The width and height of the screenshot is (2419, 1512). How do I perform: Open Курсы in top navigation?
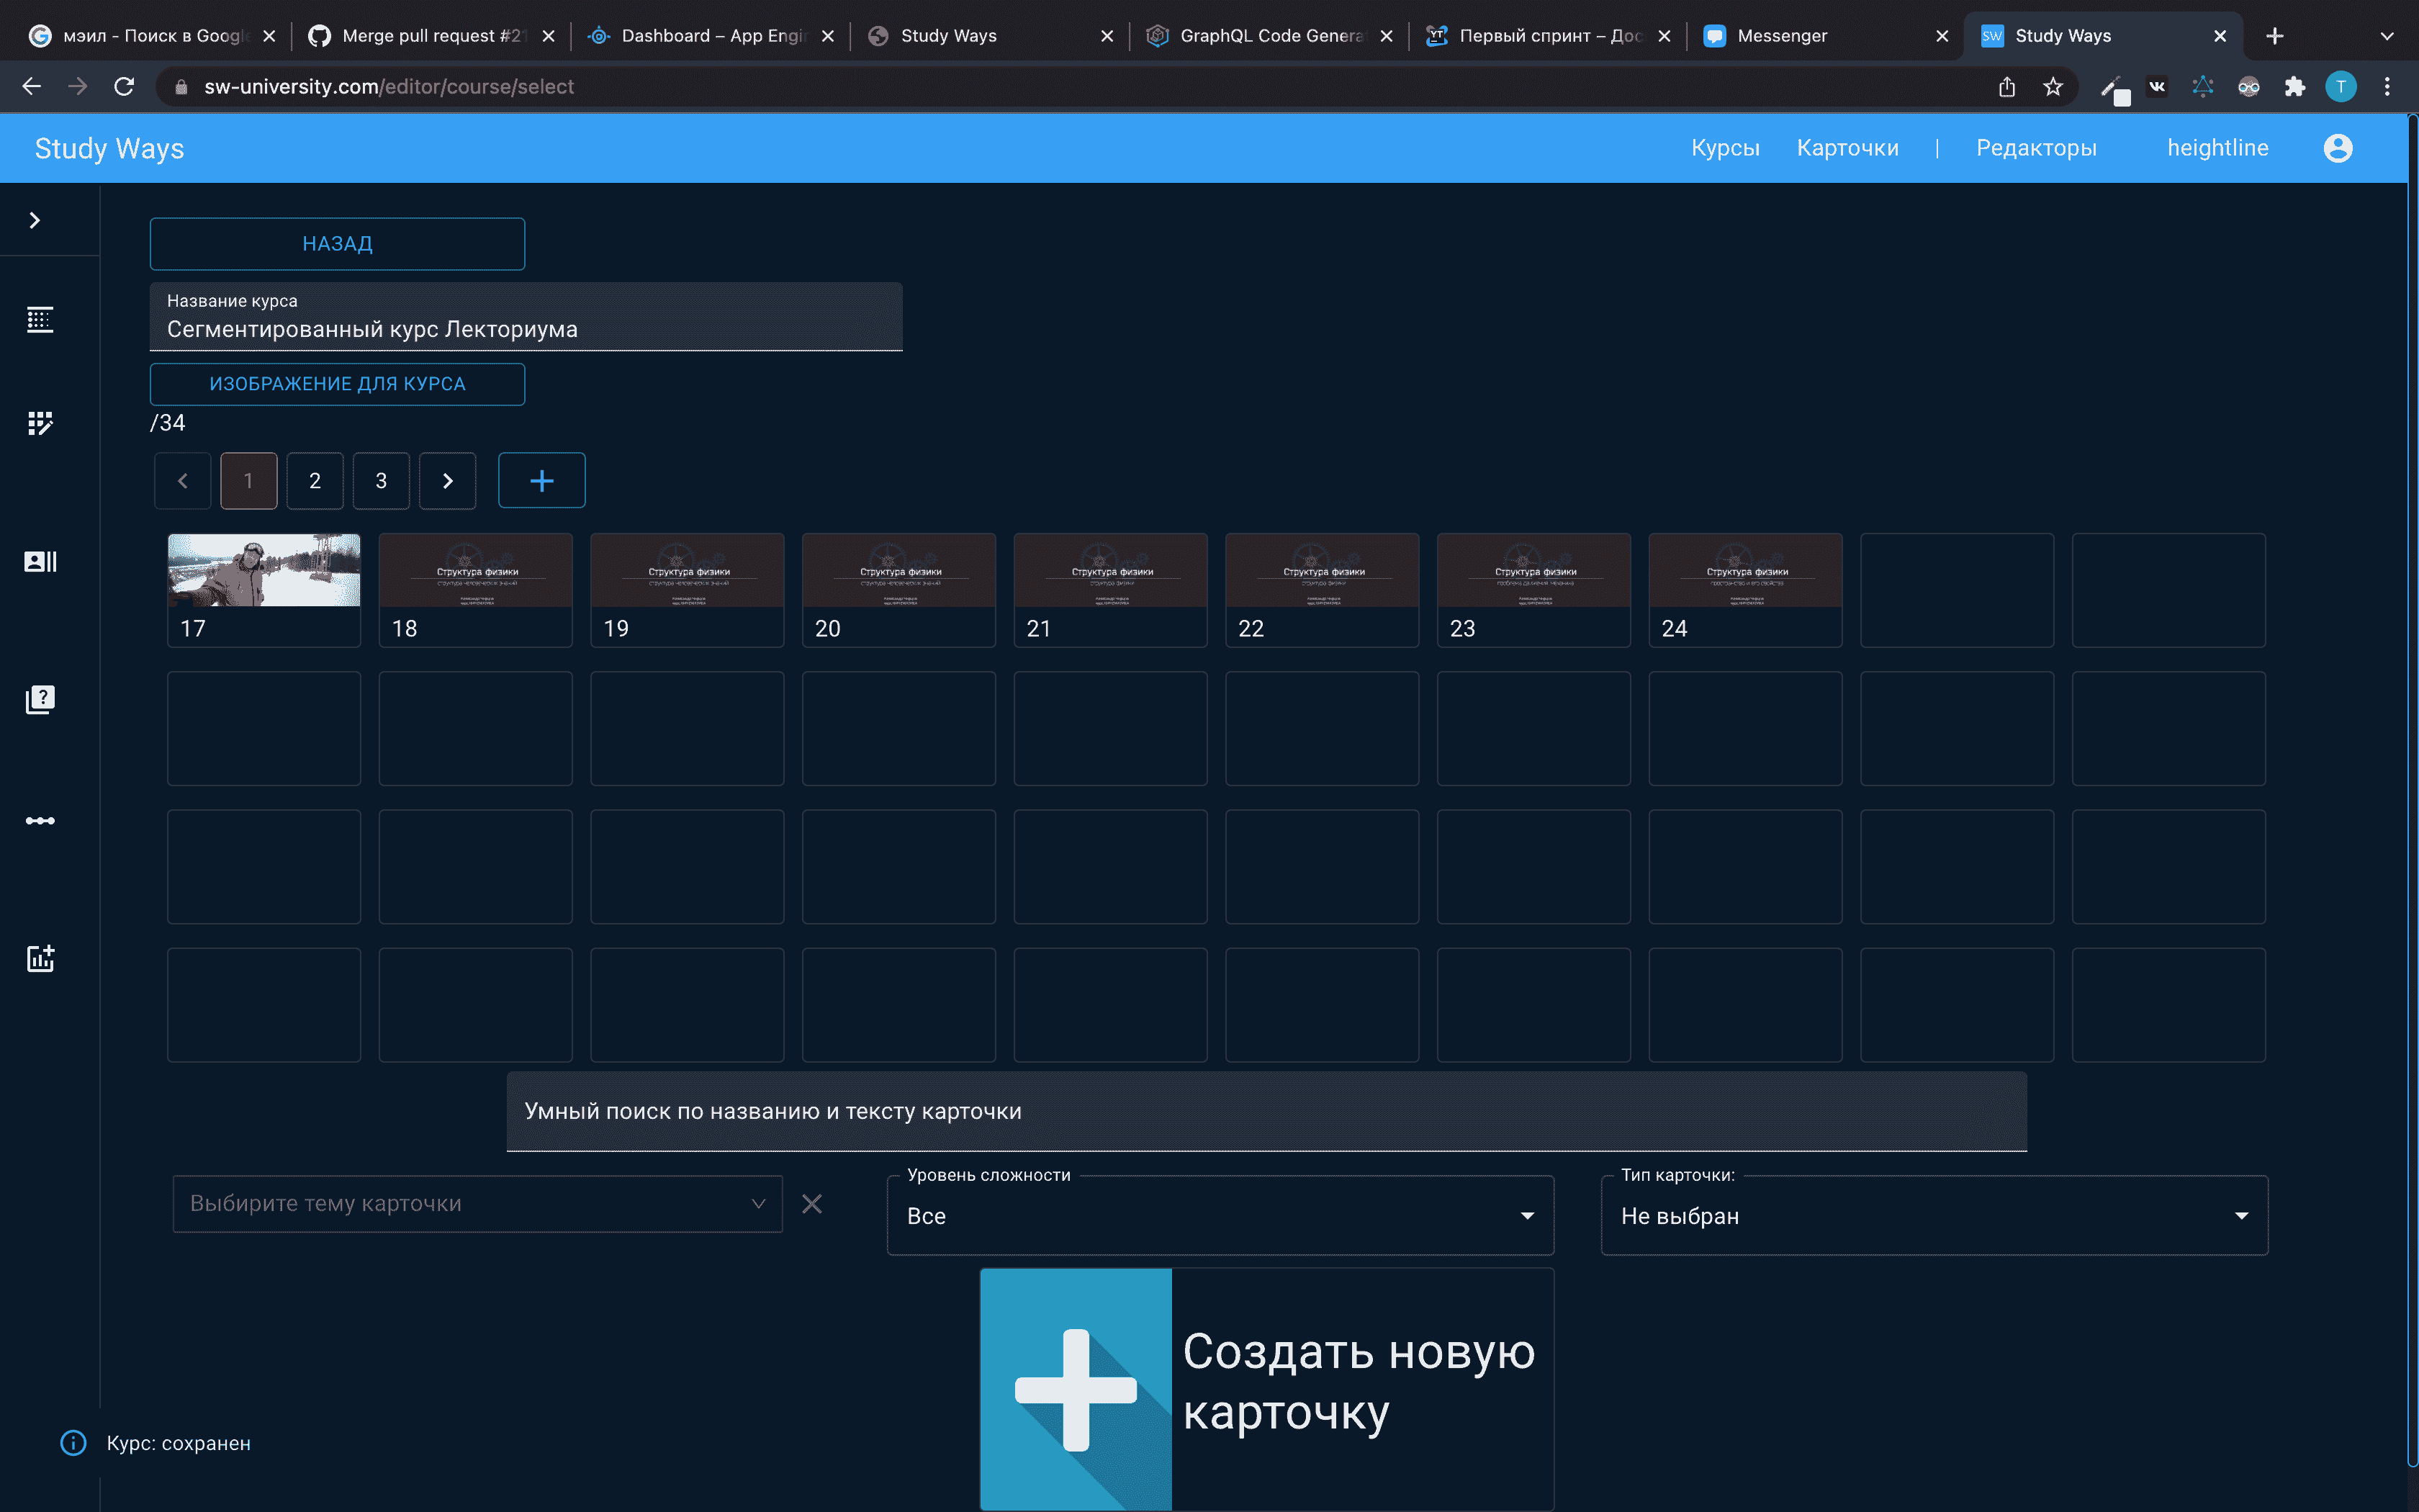click(1725, 148)
